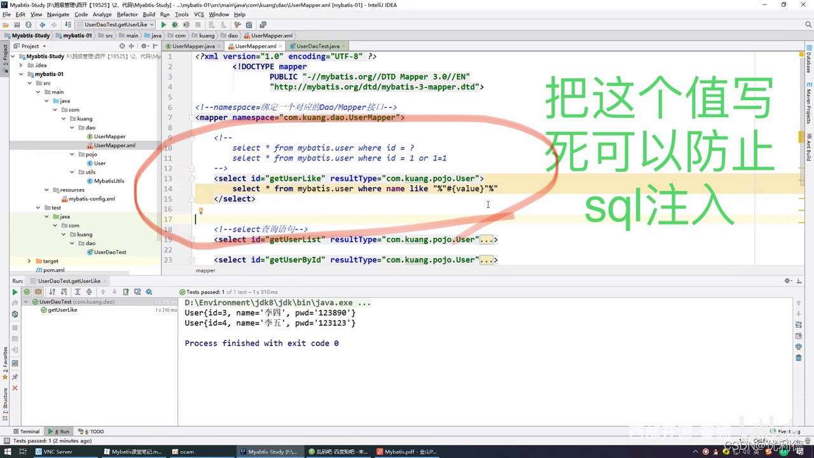Expand the .idea folder node
The height and width of the screenshot is (458, 814).
tap(21, 65)
